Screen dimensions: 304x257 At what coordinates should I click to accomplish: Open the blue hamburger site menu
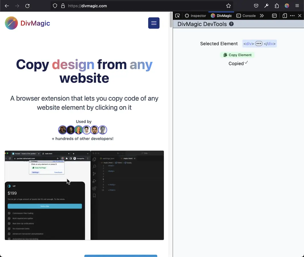154,23
